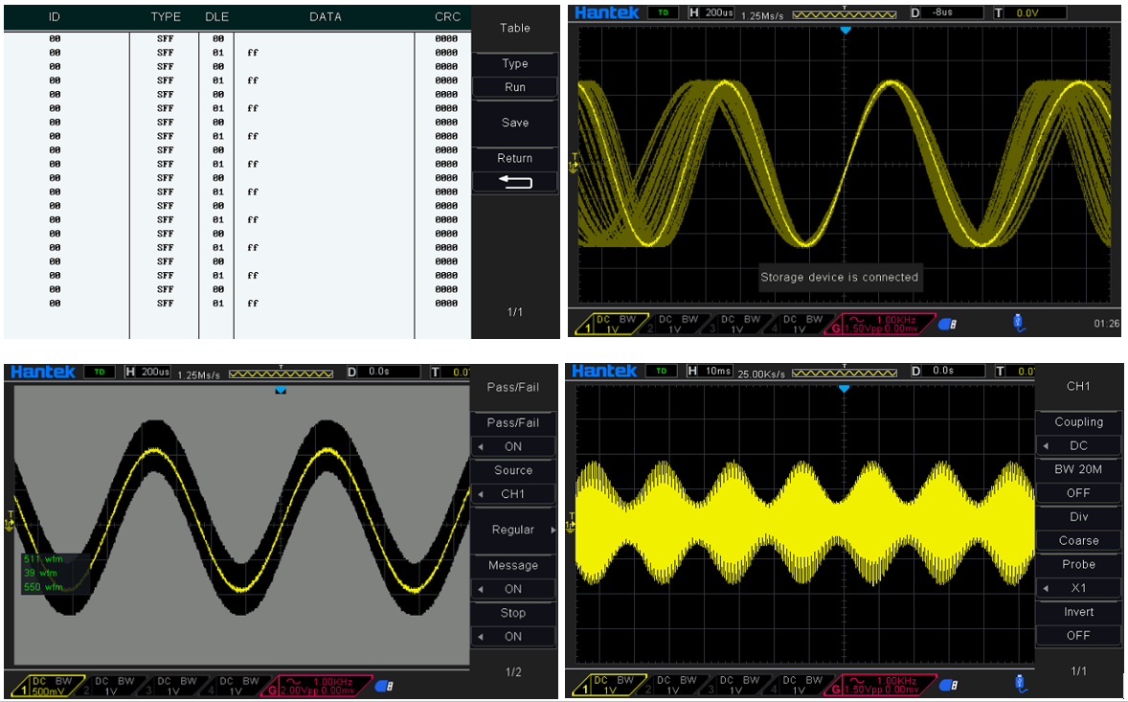This screenshot has width=1128, height=702.
Task: Click the blue USB icon on Pass/Fail screen
Action: (384, 686)
